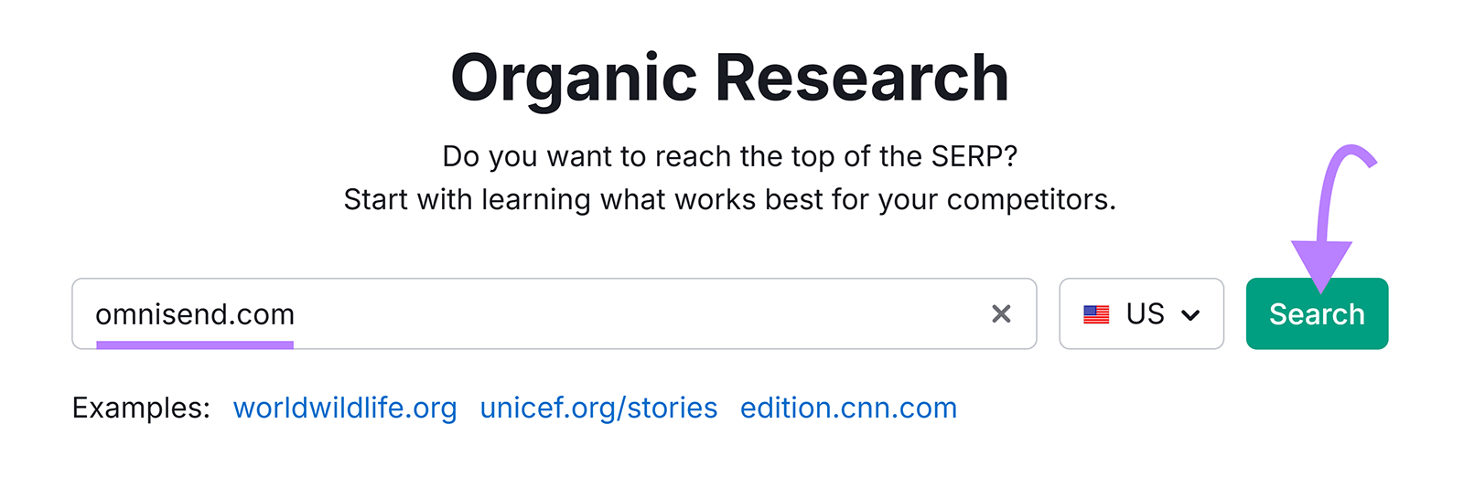Viewport: 1464px width, 477px height.
Task: Choose the edition.cnn.com example link
Action: click(848, 408)
